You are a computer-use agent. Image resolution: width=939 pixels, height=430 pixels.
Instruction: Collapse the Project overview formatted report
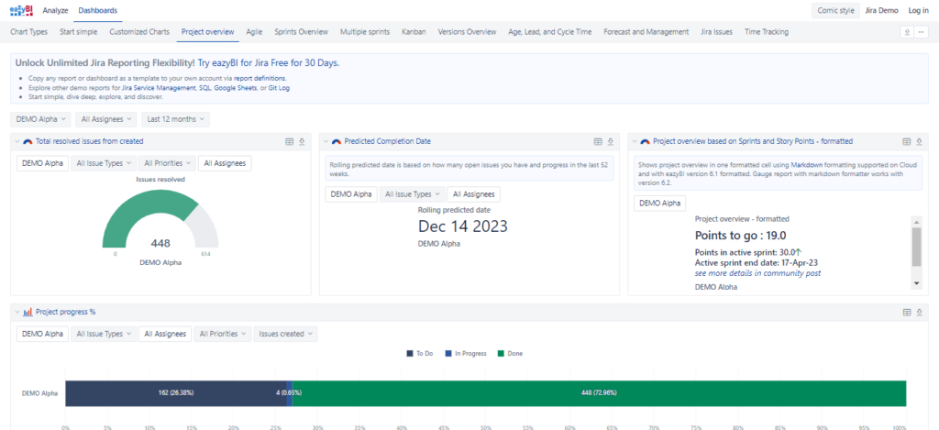pos(635,142)
